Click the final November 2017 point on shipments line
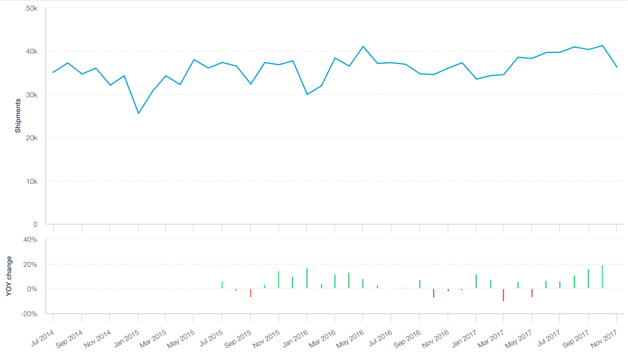 point(616,67)
